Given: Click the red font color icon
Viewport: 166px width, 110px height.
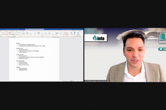Looking at the screenshot, I should click(7, 35).
